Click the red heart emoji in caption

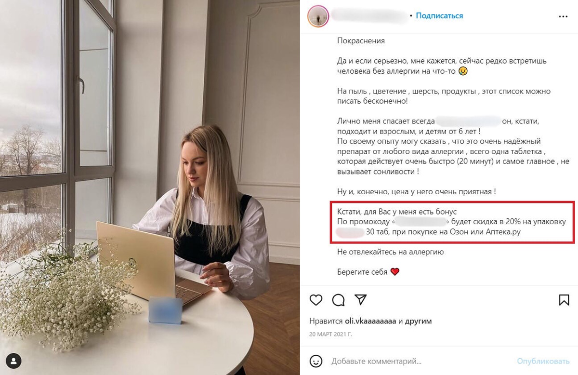click(395, 272)
